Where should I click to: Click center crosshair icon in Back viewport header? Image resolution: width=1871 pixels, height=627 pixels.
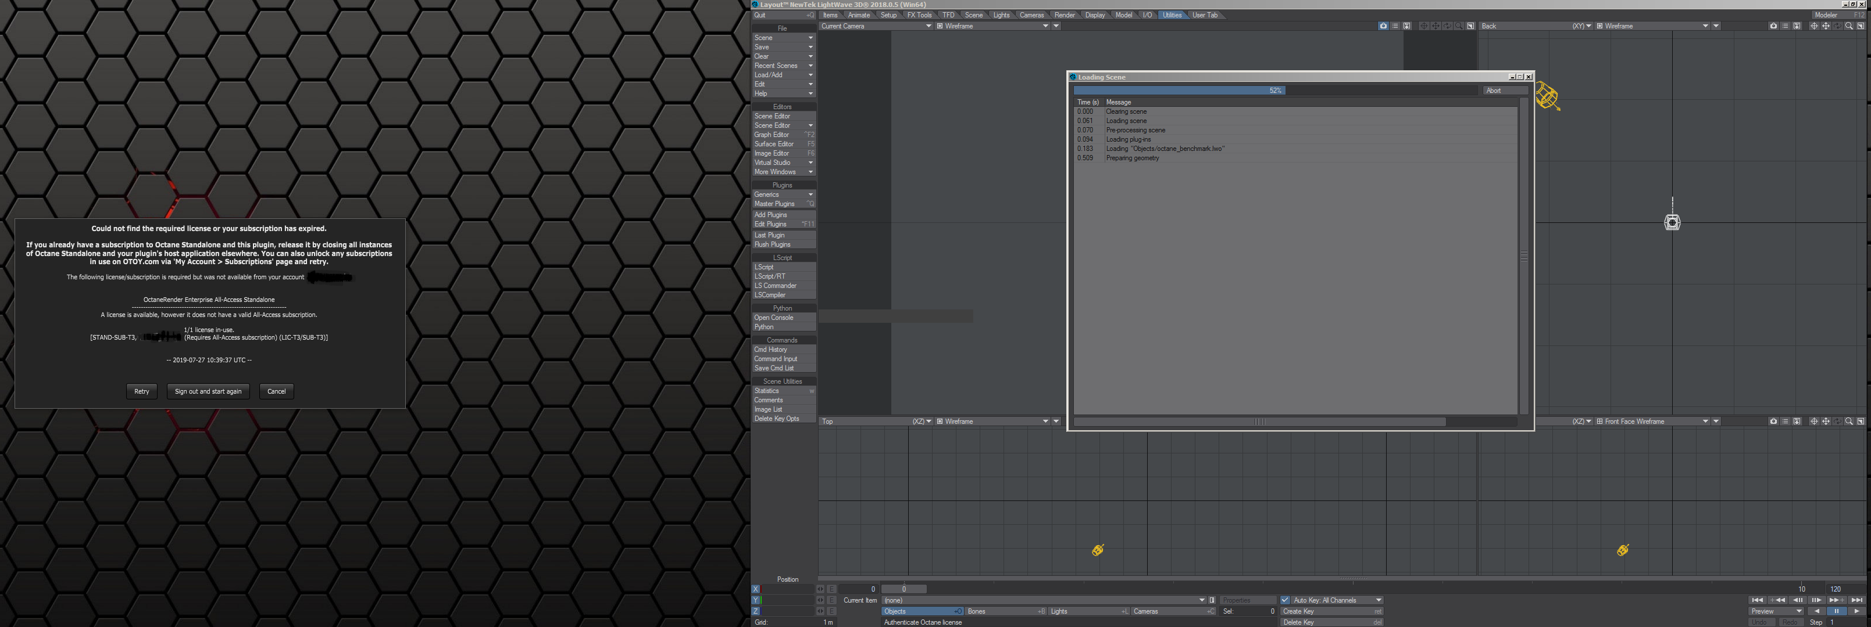tap(1813, 26)
